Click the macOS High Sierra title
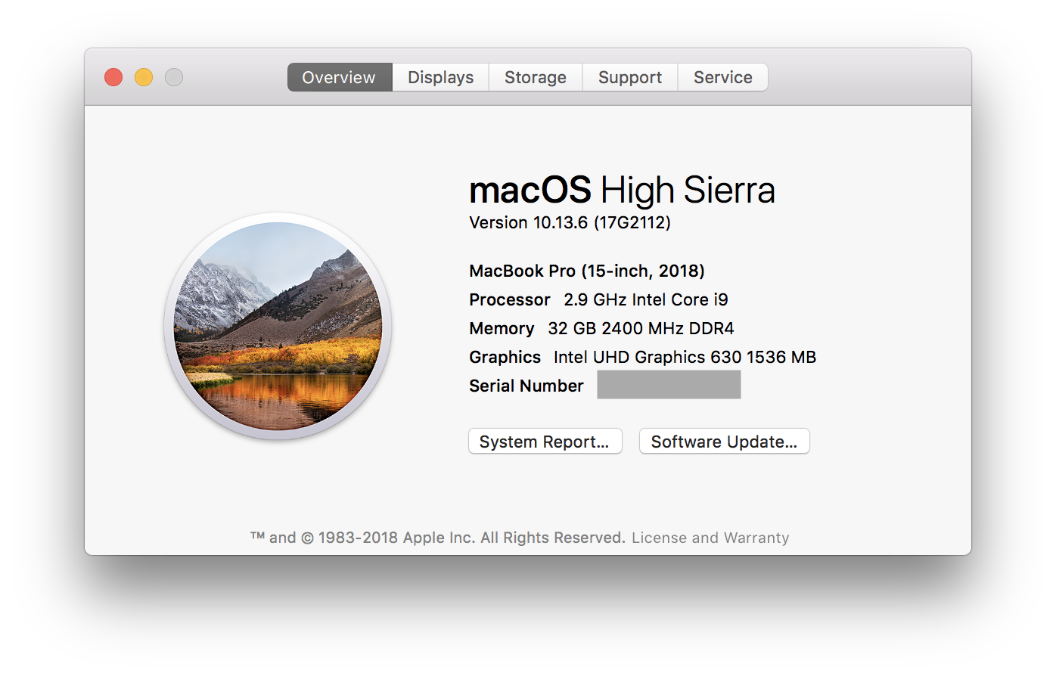Screen dimensions: 1056x676 tap(622, 190)
